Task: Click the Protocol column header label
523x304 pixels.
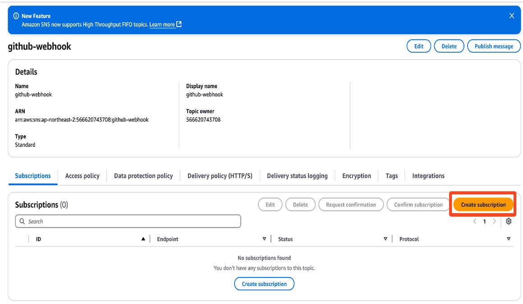Action: 409,239
